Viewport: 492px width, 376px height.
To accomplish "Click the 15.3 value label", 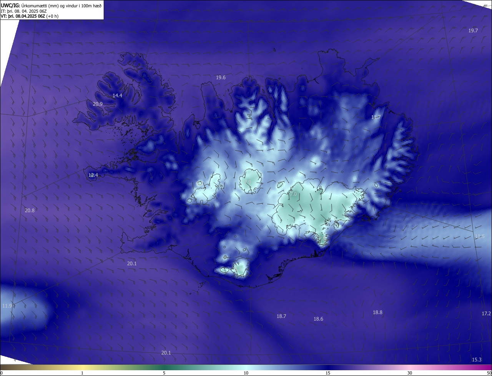I will (x=477, y=359).
